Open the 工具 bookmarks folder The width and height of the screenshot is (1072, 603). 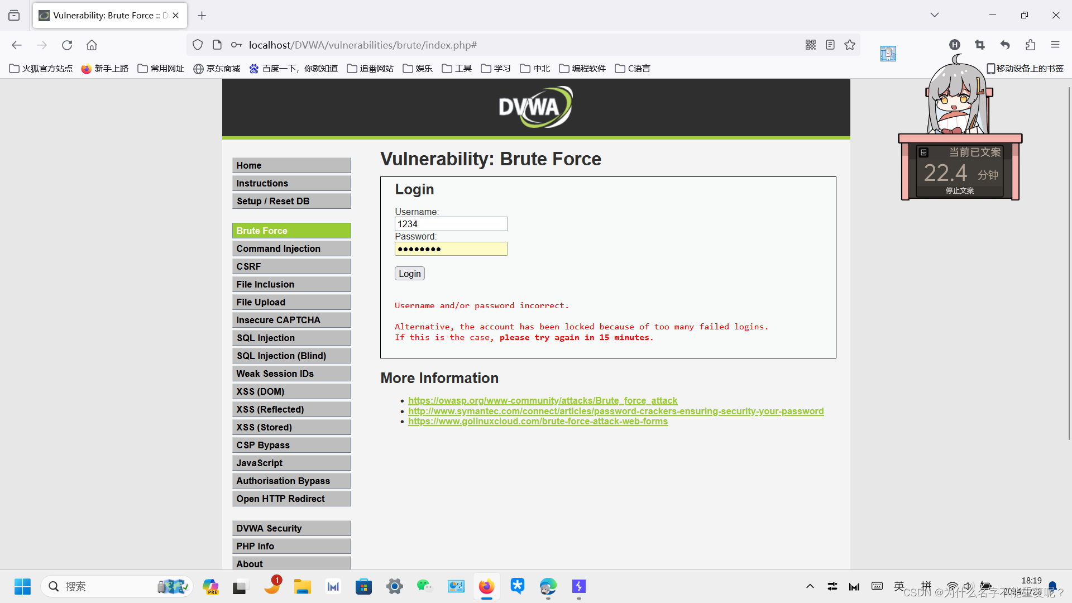[x=457, y=69]
